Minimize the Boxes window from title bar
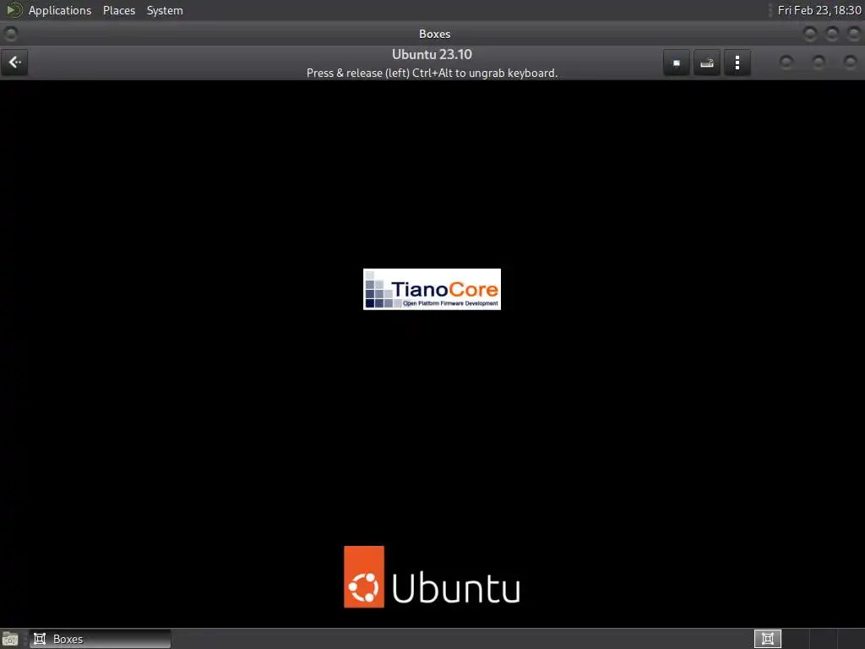The width and height of the screenshot is (865, 649). click(810, 34)
